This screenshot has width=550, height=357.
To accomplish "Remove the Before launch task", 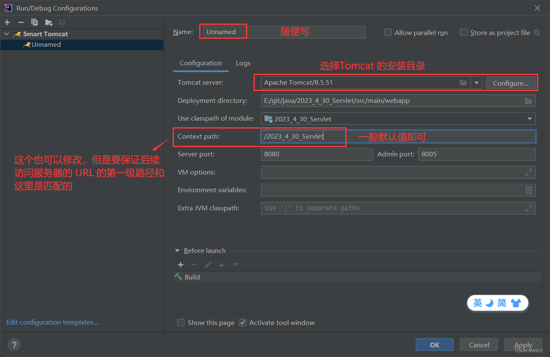I will click(x=194, y=265).
